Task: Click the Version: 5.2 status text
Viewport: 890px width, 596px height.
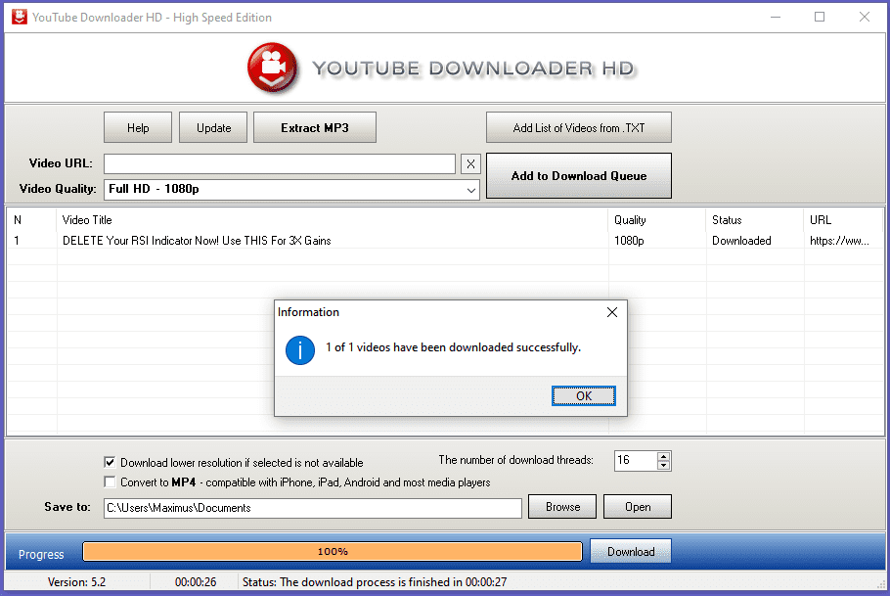Action: tap(76, 582)
